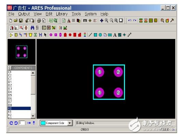The image size is (179, 135).
Task: Select the Ratsnest tool (green X)
Action: tap(36, 35)
